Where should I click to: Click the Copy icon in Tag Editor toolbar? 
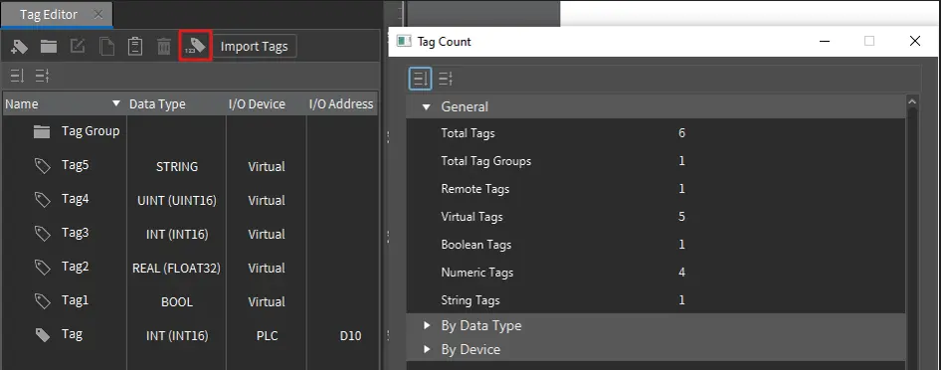click(x=106, y=47)
